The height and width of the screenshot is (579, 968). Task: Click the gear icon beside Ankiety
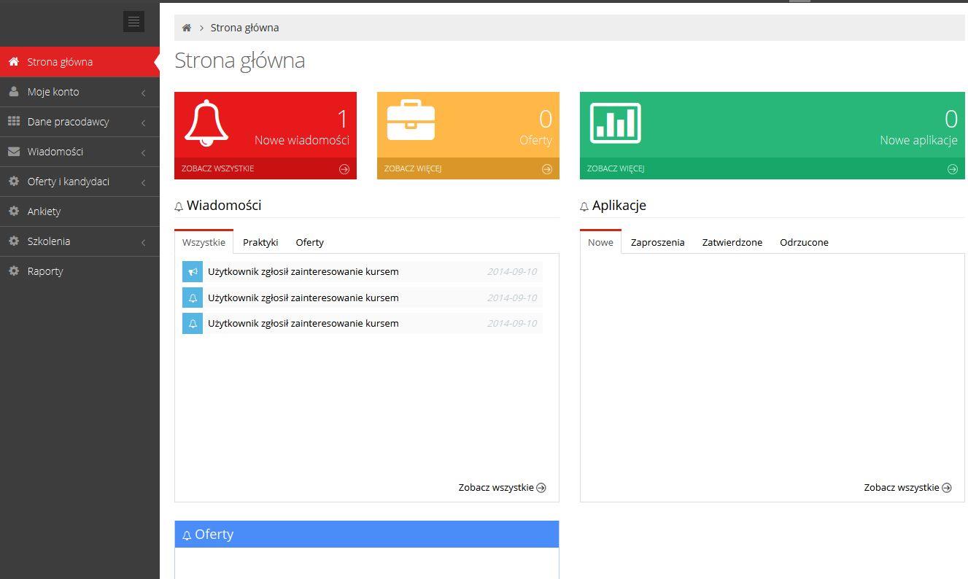(x=13, y=211)
